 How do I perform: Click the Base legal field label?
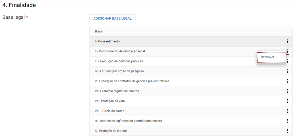pos(15,17)
